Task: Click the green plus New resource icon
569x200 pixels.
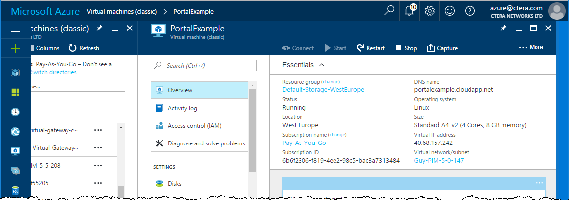Action: click(15, 49)
